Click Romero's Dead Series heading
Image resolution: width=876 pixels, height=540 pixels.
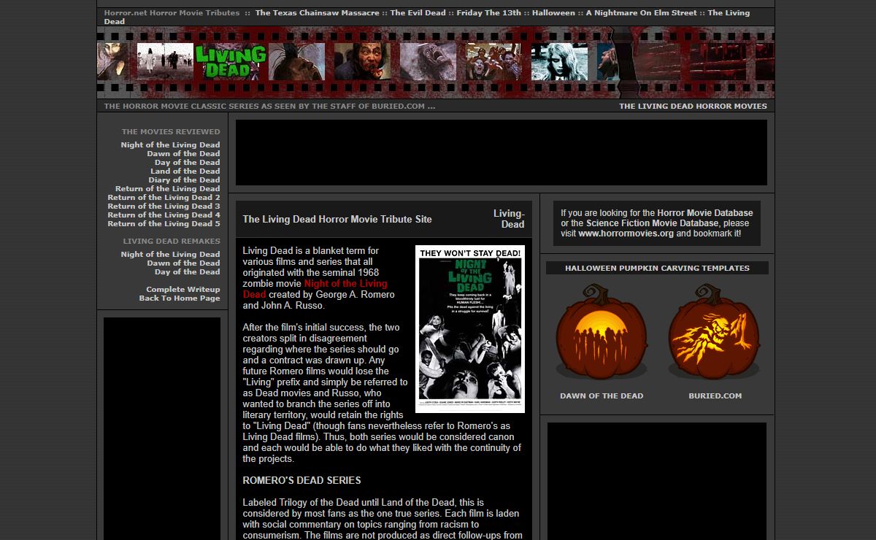(x=301, y=480)
